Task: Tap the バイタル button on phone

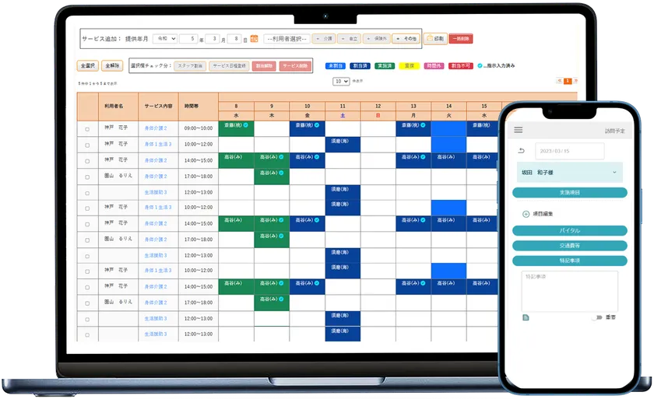Action: coord(570,230)
